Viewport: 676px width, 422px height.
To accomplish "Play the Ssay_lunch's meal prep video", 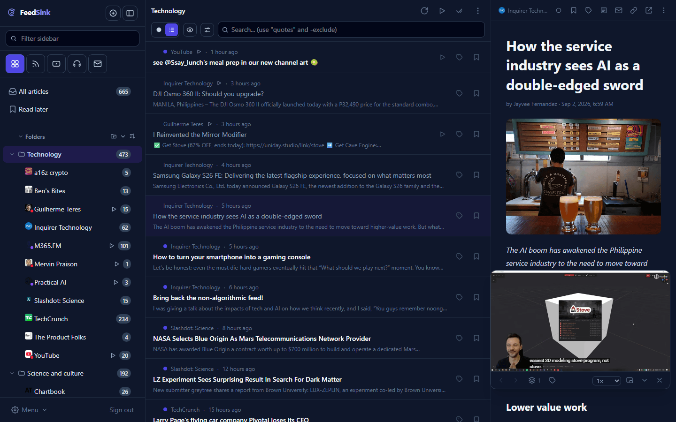I will coord(442,57).
